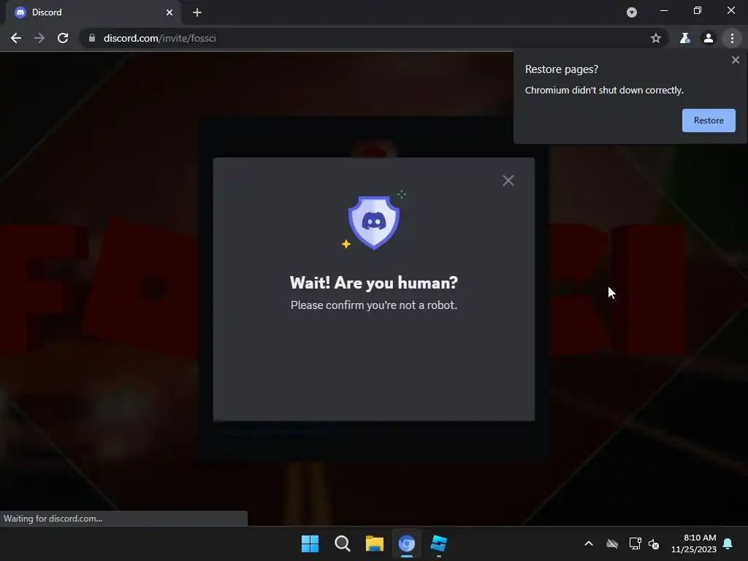View site security lock info
Viewport: 748px width, 561px height.
pos(91,38)
